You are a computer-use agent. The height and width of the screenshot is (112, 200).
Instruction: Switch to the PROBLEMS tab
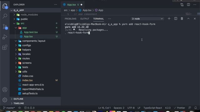pyautogui.click(x=70, y=19)
